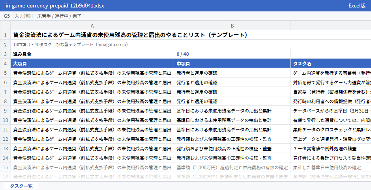Select the task cell 対価を得て発行するゲーム内通貨
The height and width of the screenshot is (190, 371).
point(331,82)
